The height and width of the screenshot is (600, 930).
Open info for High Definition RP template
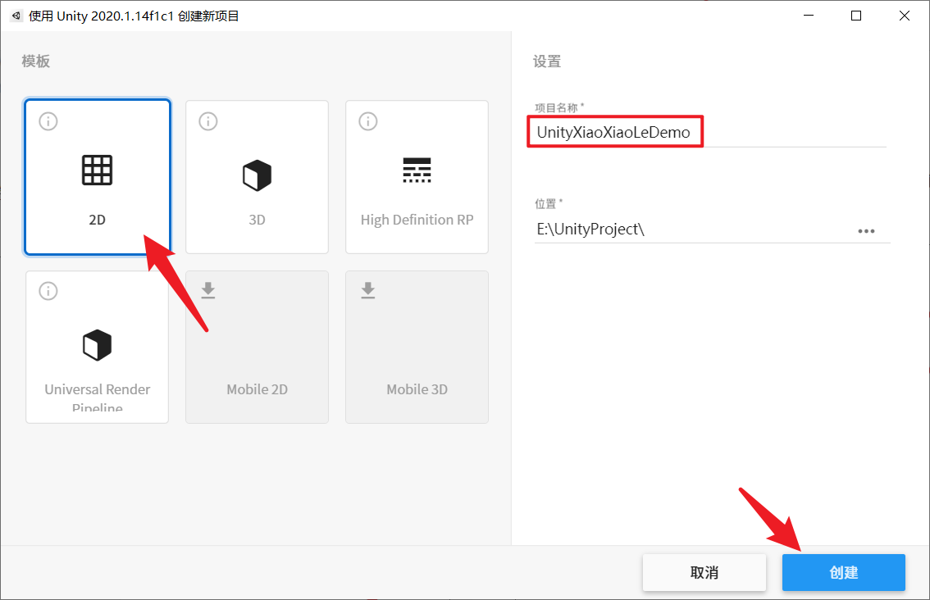[x=367, y=121]
